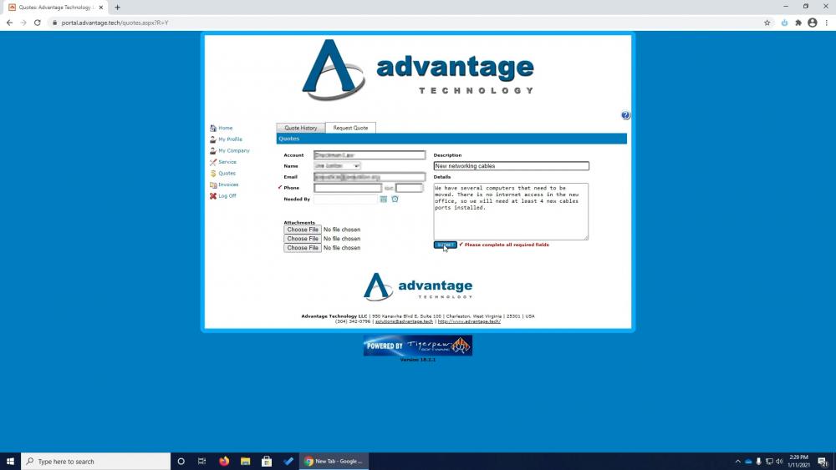Submit the quote request
Viewport: 836px width, 470px height.
(446, 245)
